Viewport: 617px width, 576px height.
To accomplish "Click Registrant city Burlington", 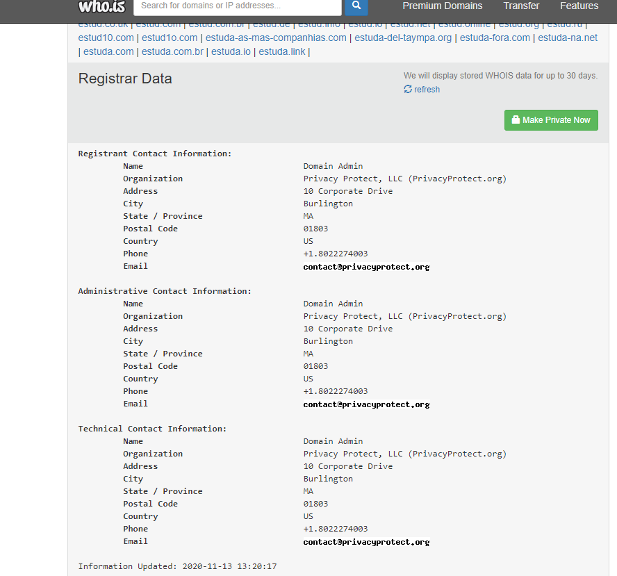I will [328, 204].
